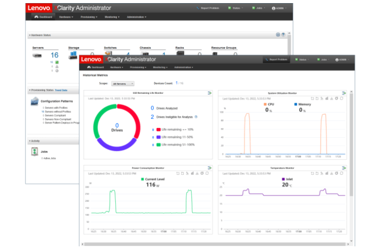This screenshot has height=251, width=383.
Task: Click Report Problem button in the front window
Action: [276, 59]
